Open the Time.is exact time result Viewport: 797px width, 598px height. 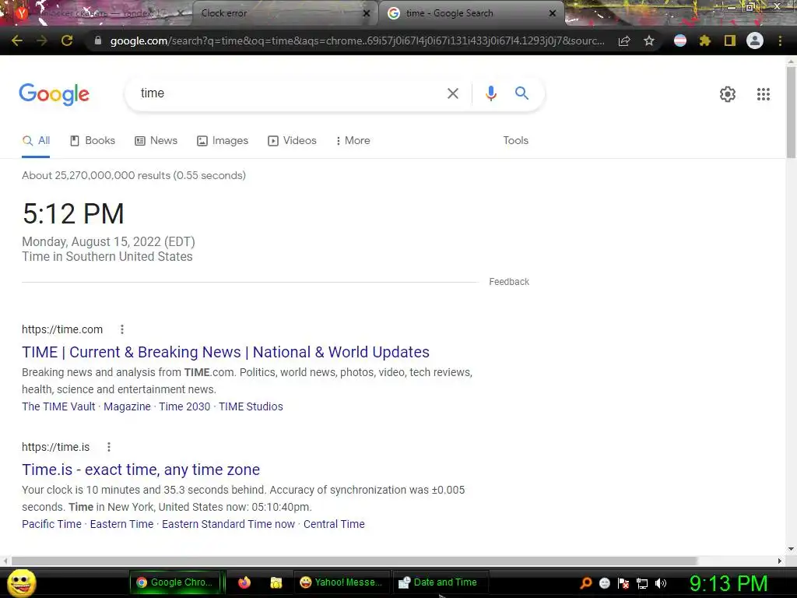point(141,470)
